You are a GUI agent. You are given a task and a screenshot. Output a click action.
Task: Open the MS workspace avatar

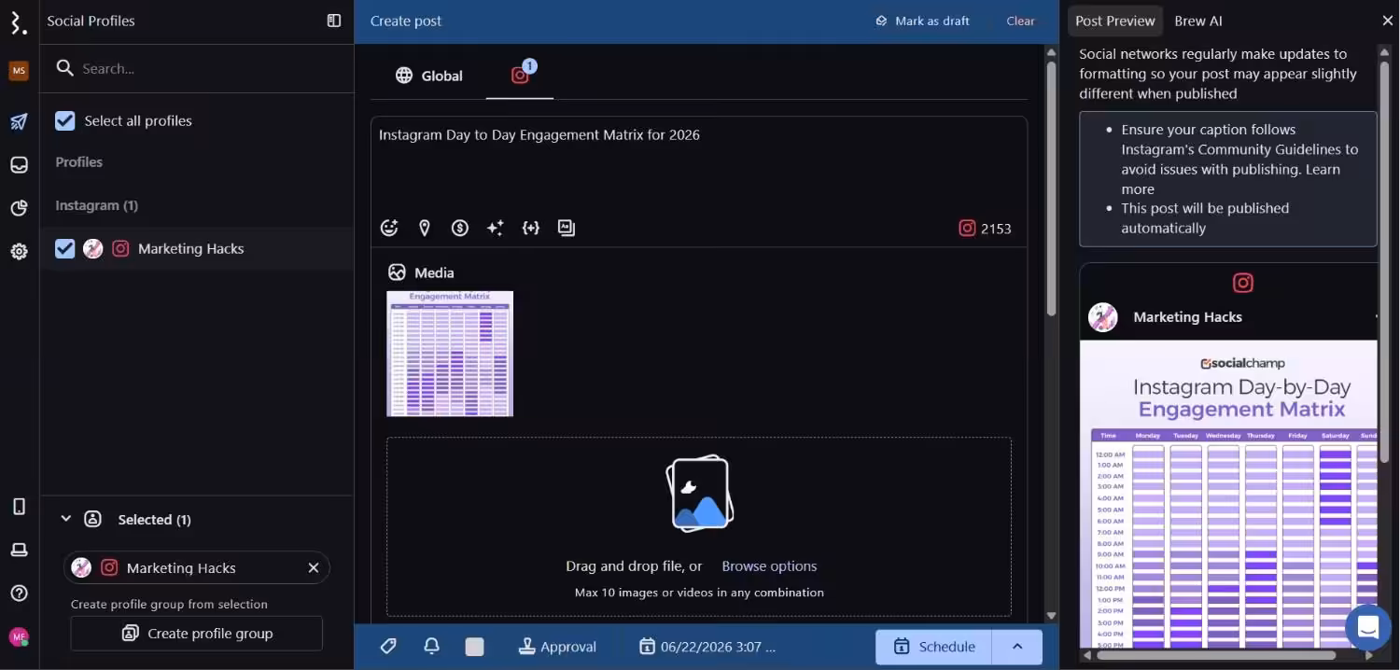19,71
